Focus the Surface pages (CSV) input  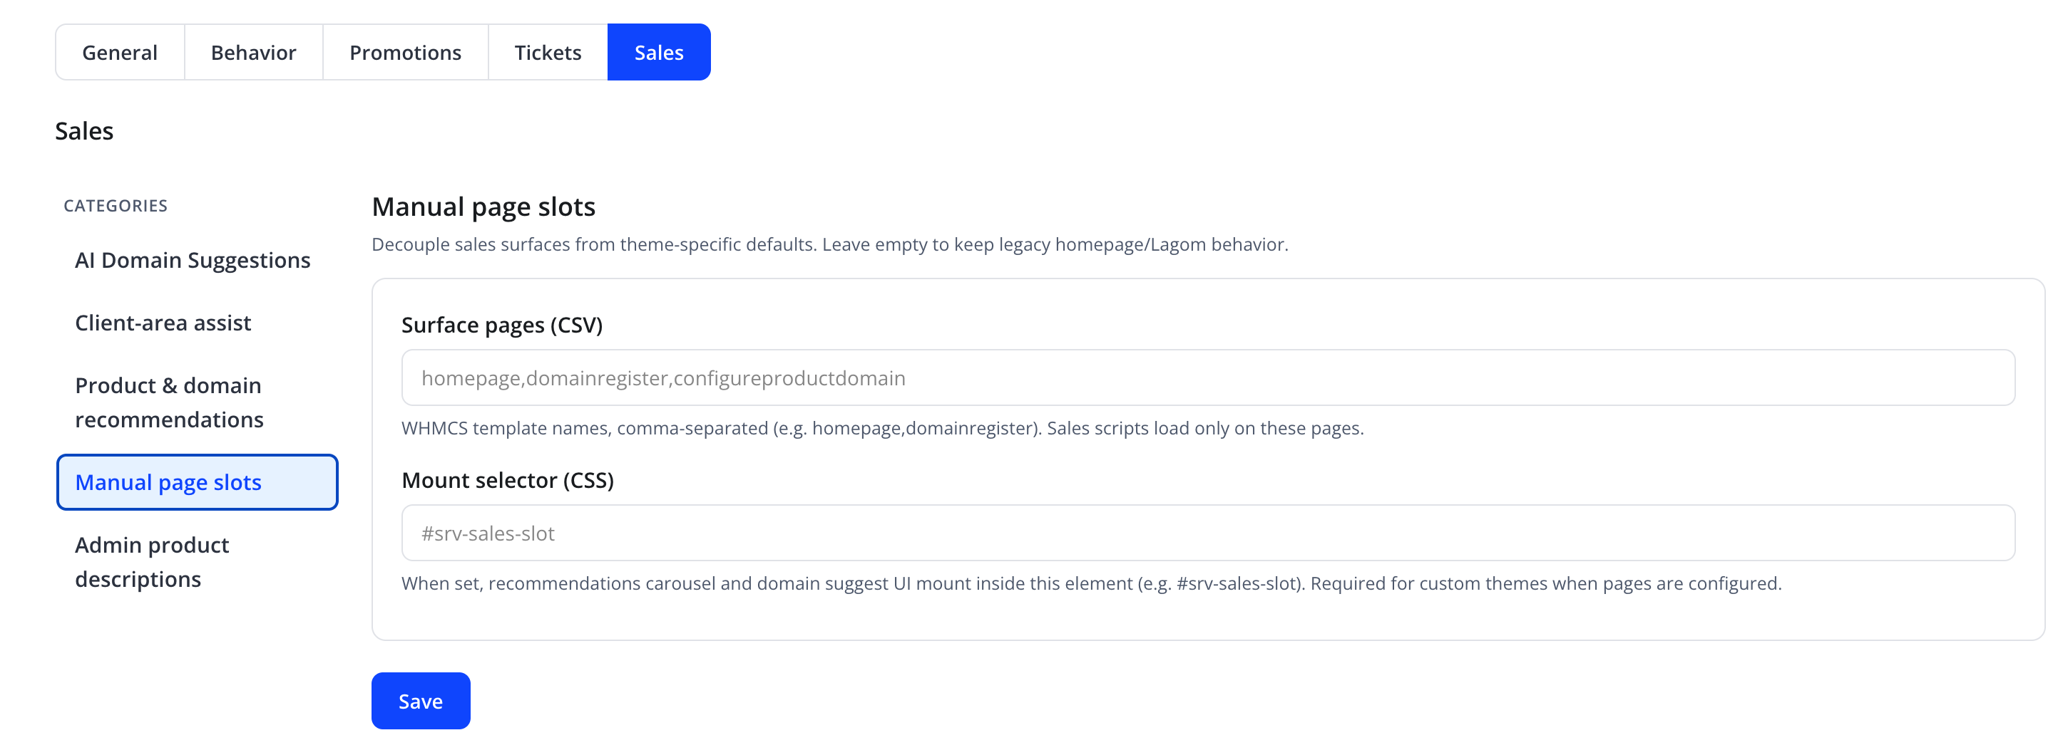1207,377
